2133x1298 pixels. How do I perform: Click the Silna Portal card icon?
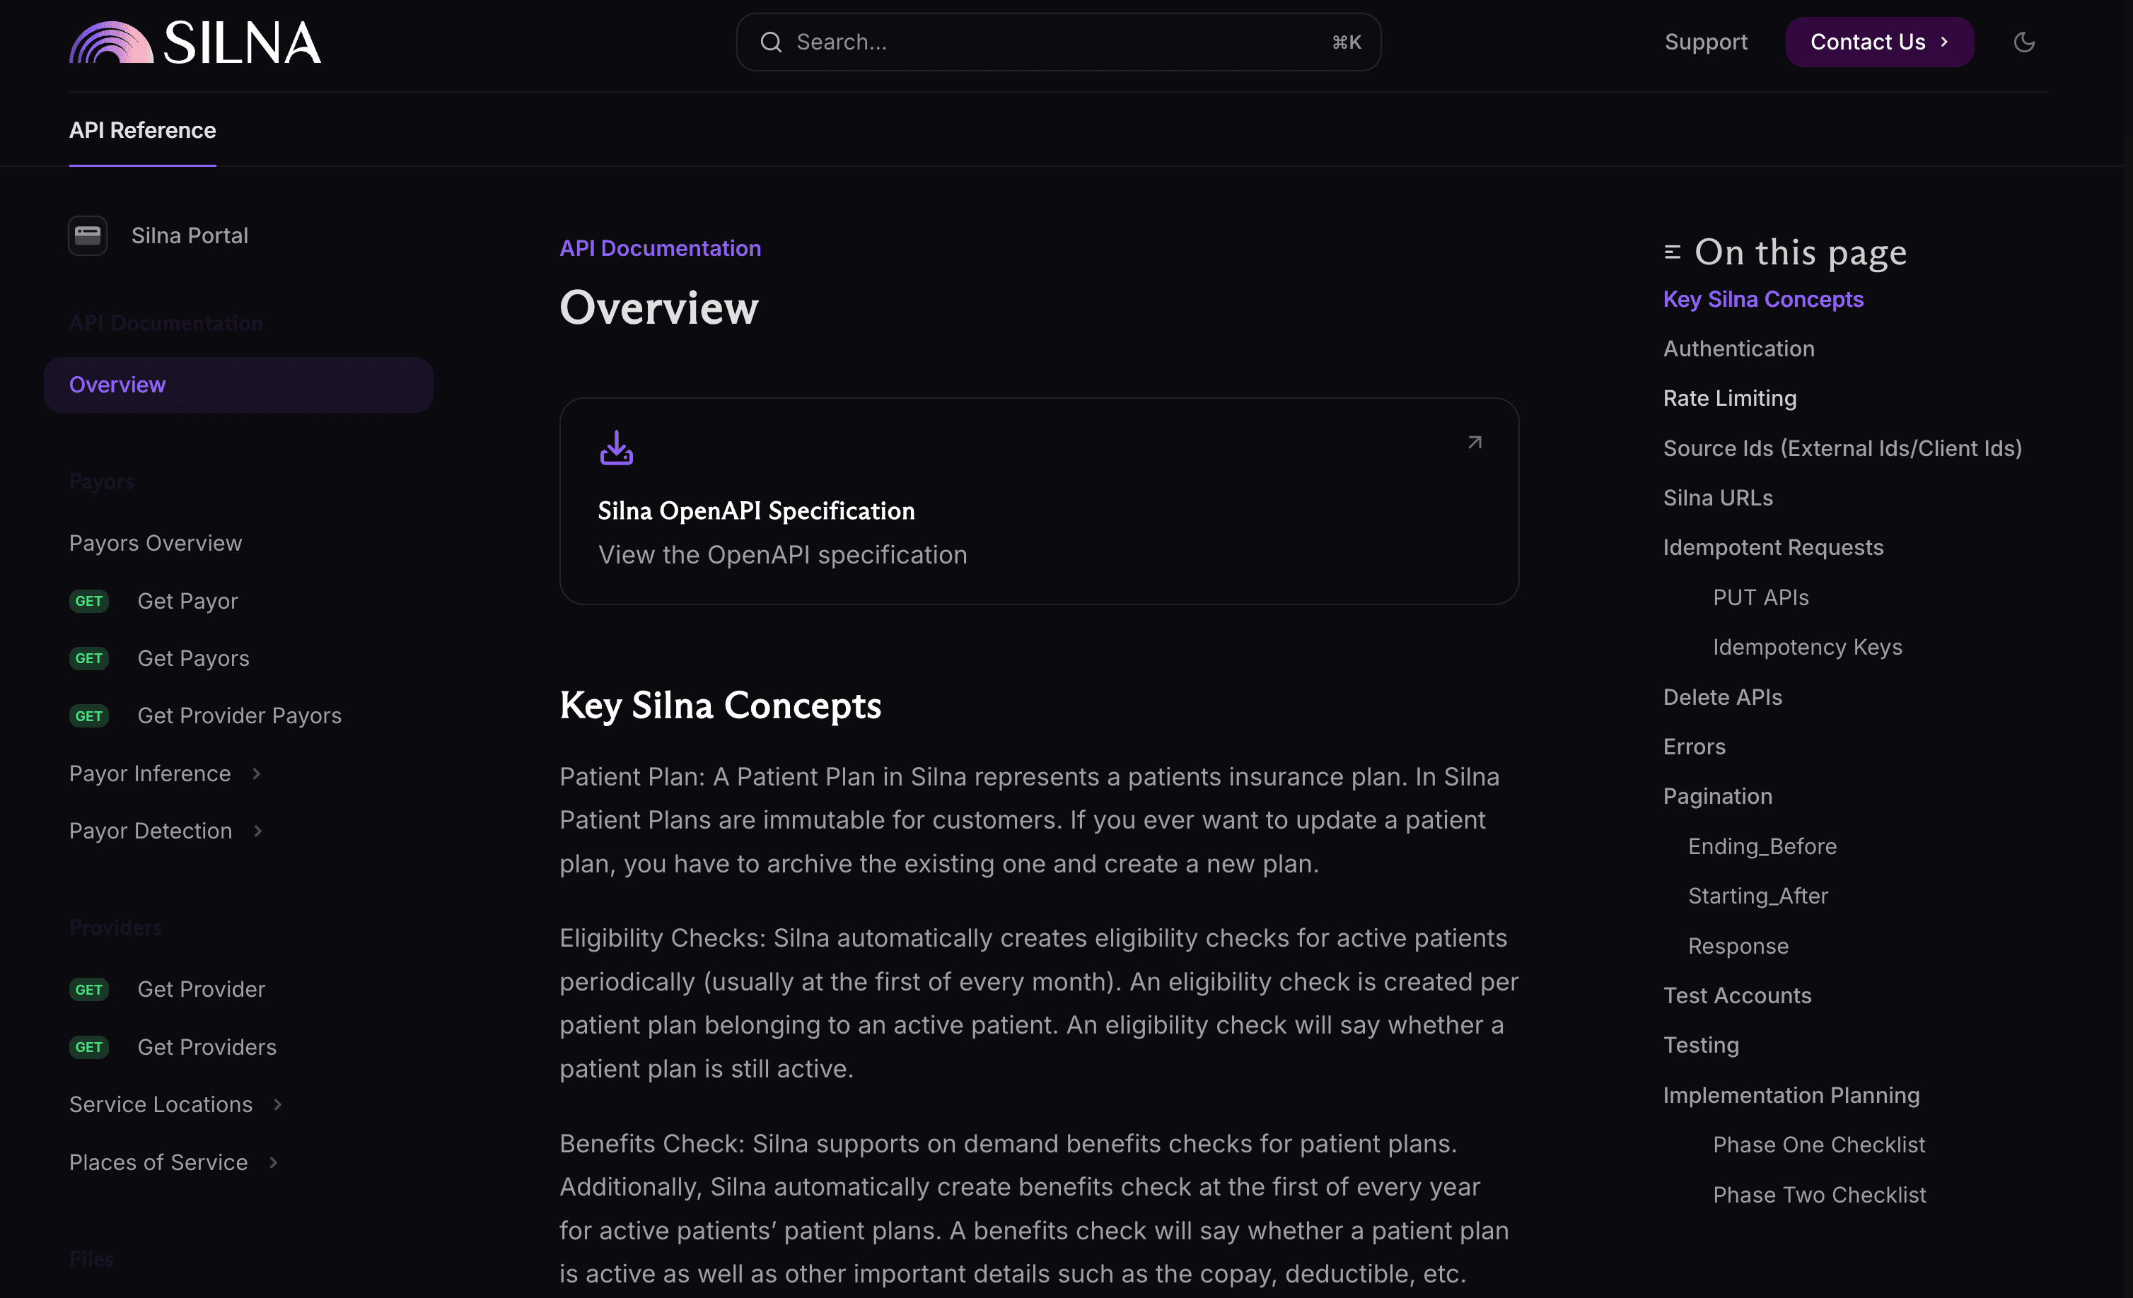pyautogui.click(x=88, y=235)
